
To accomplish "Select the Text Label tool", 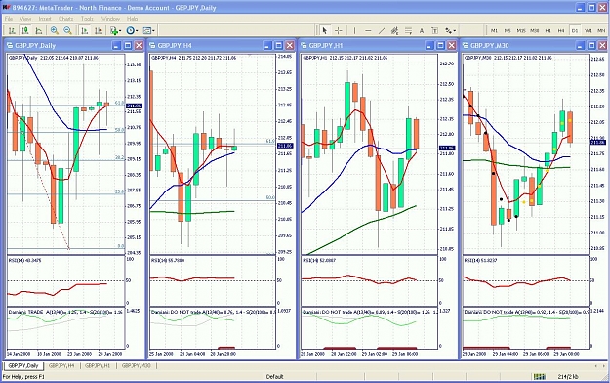I will (x=435, y=30).
